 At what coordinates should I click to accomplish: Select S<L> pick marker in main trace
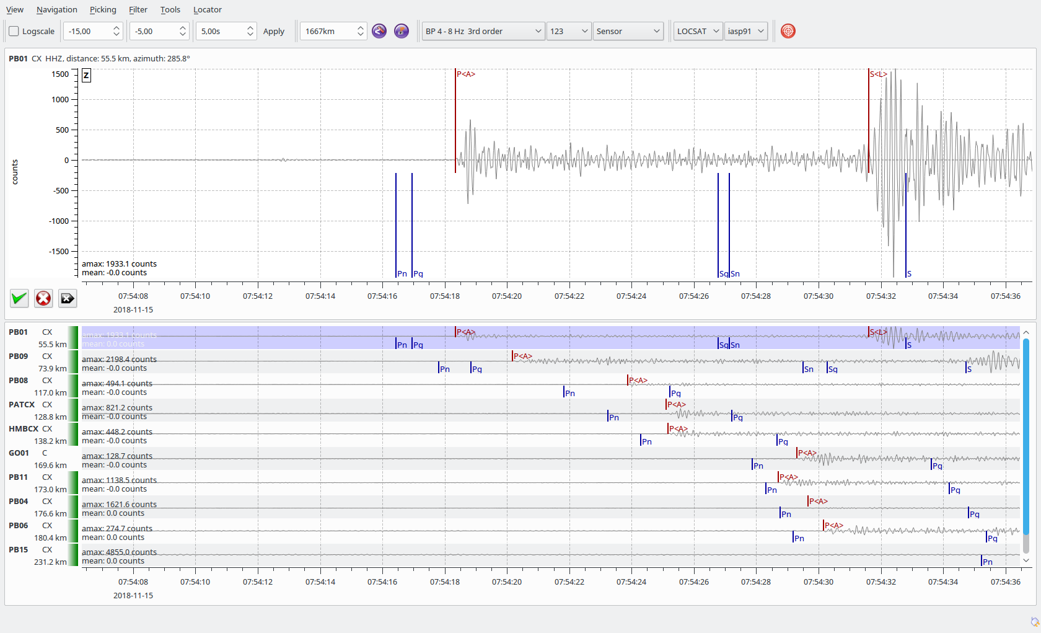point(878,74)
